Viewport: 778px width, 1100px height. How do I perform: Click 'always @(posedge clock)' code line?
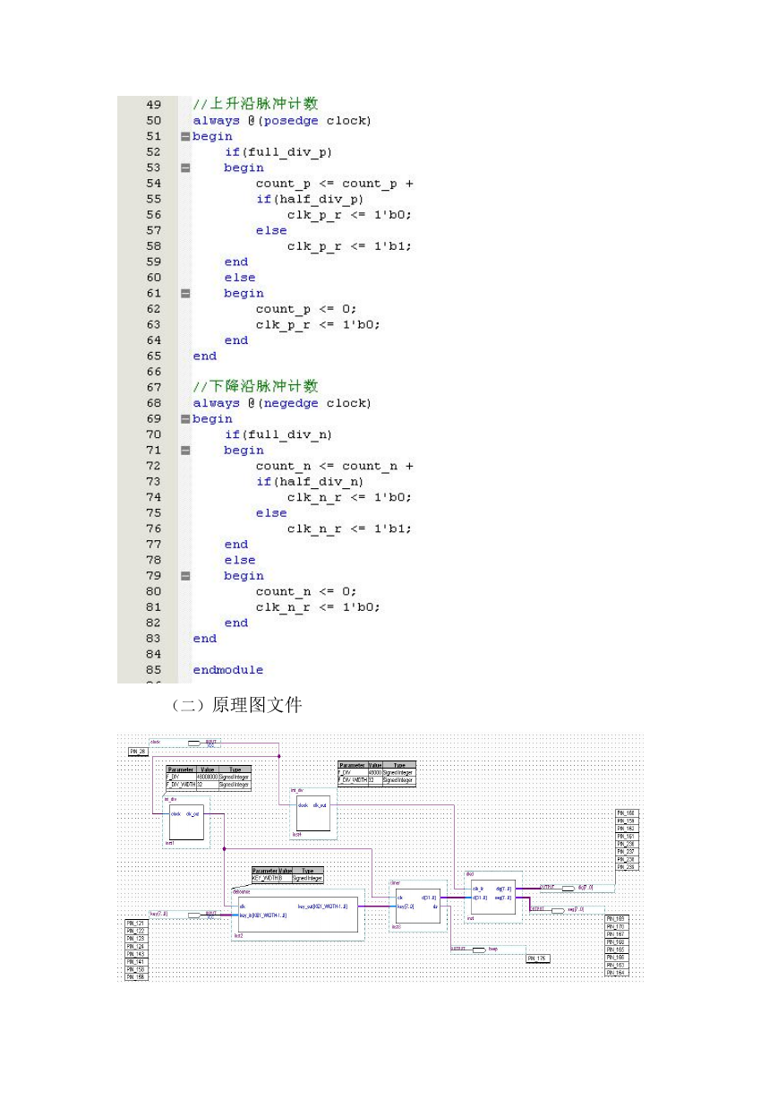coord(282,120)
